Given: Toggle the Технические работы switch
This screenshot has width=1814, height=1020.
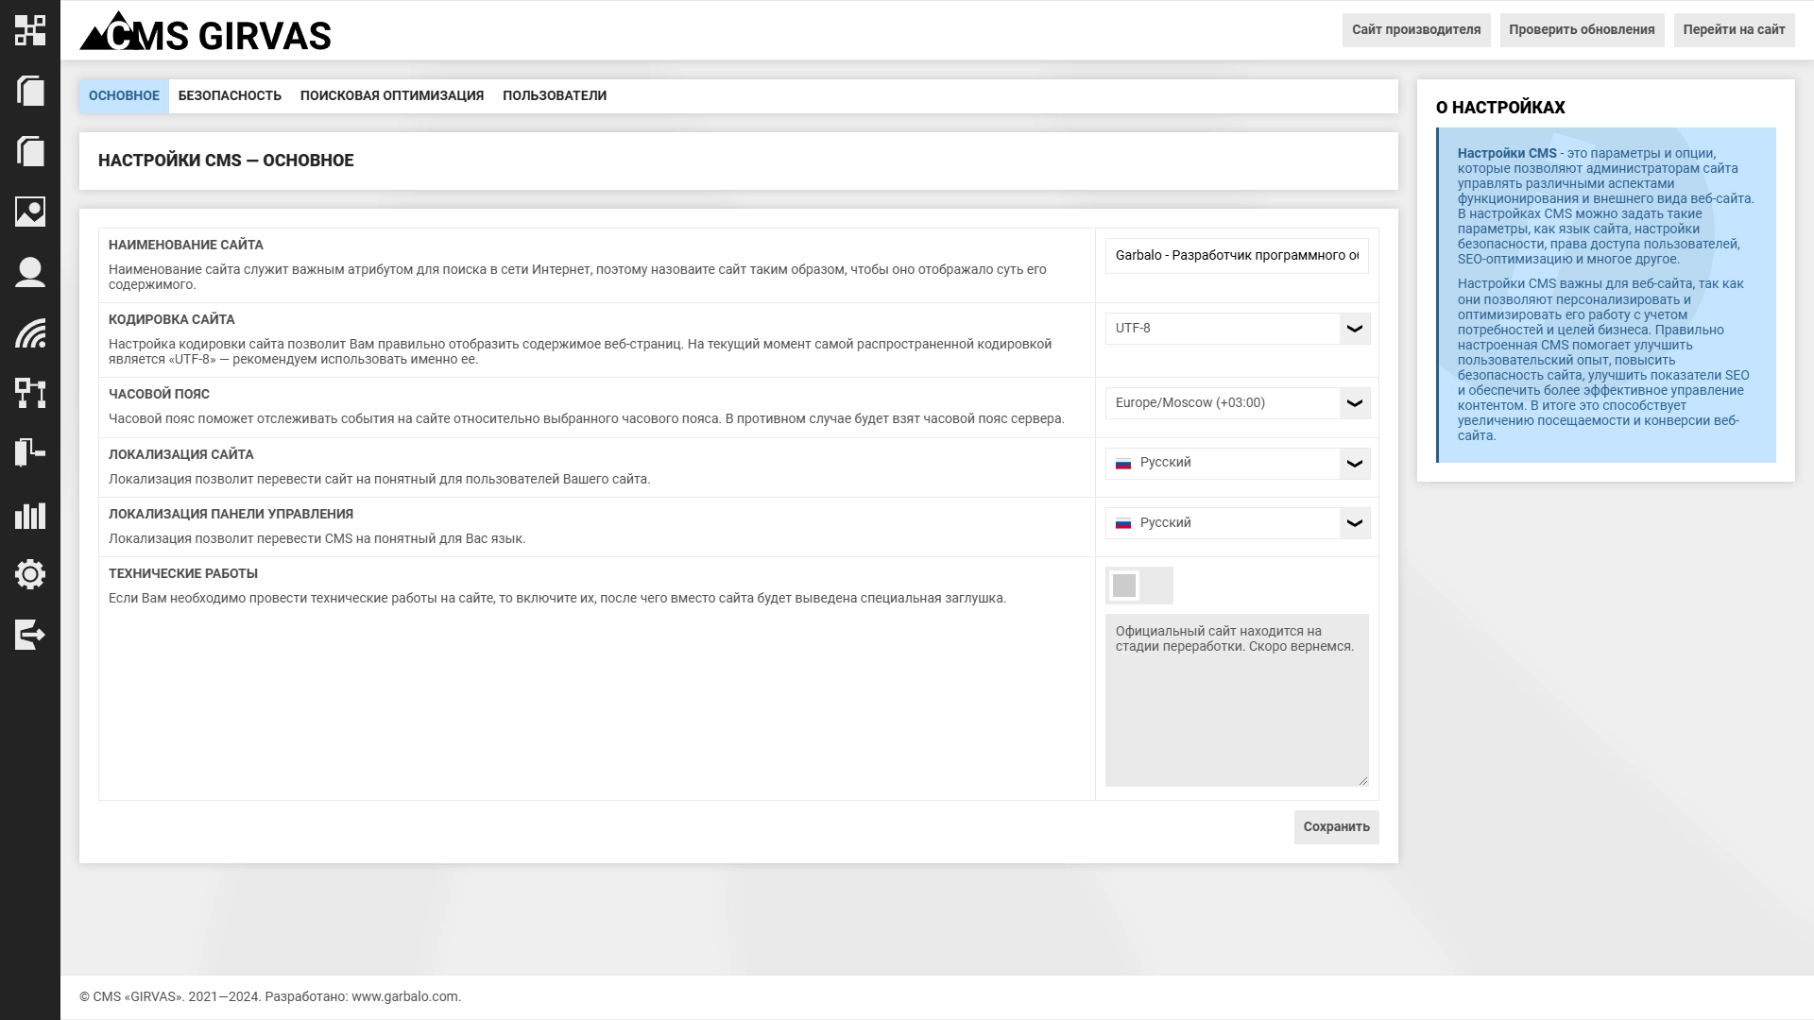Looking at the screenshot, I should 1138,586.
